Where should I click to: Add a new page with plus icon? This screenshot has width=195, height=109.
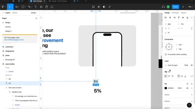pos(36,18)
